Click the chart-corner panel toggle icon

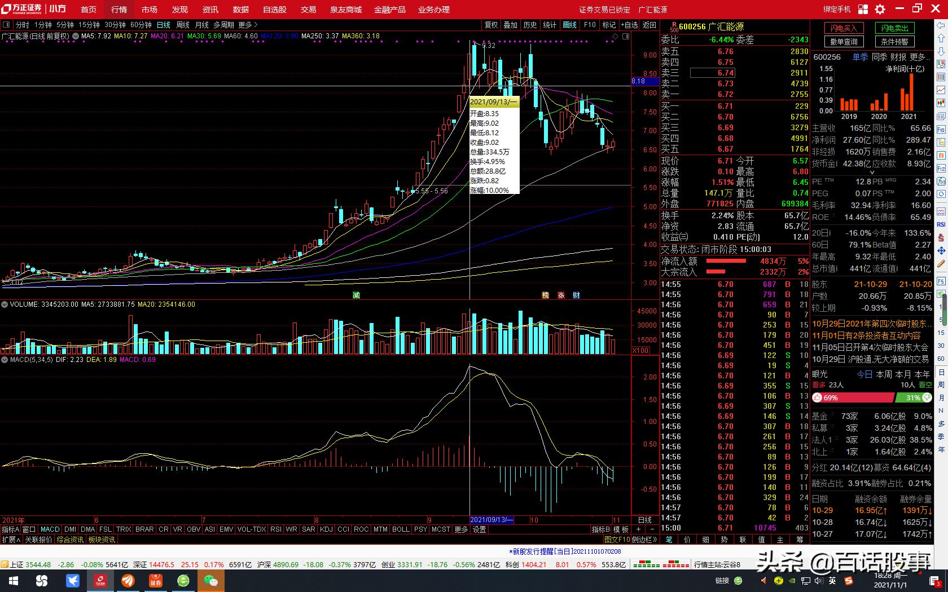coord(625,37)
